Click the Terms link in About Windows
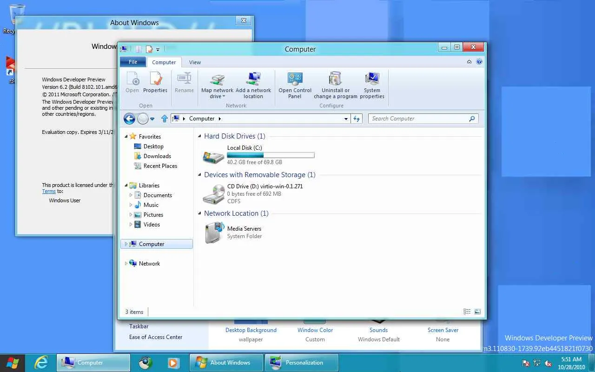 click(49, 191)
